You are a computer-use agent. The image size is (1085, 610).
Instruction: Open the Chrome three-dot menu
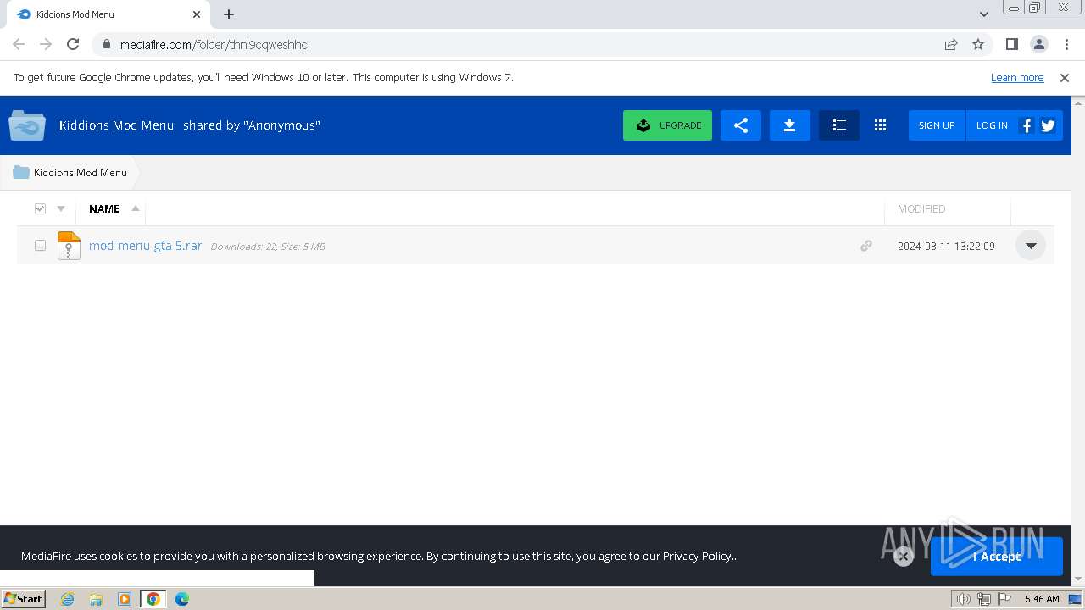[x=1066, y=44]
